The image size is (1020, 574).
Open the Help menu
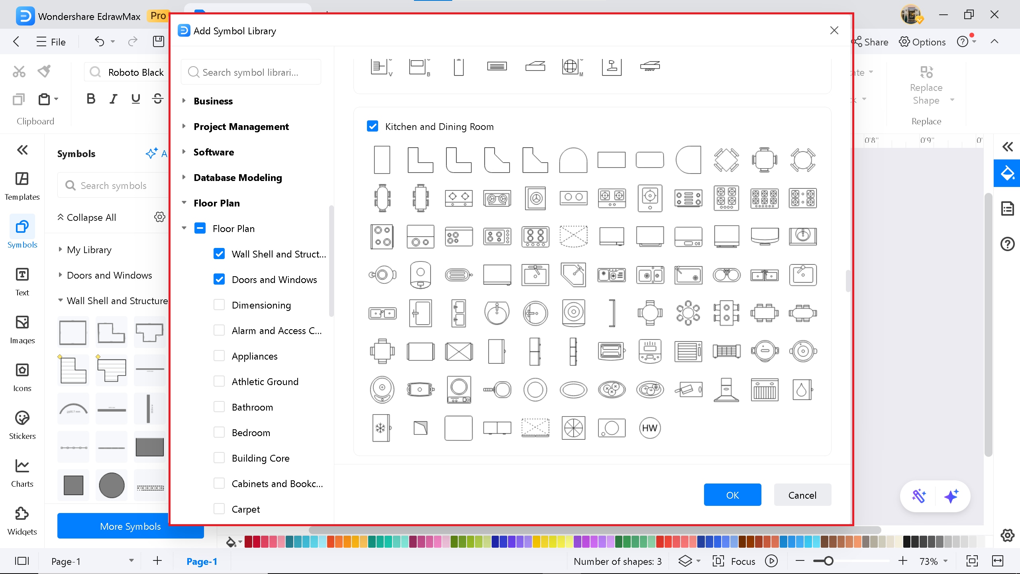(966, 41)
